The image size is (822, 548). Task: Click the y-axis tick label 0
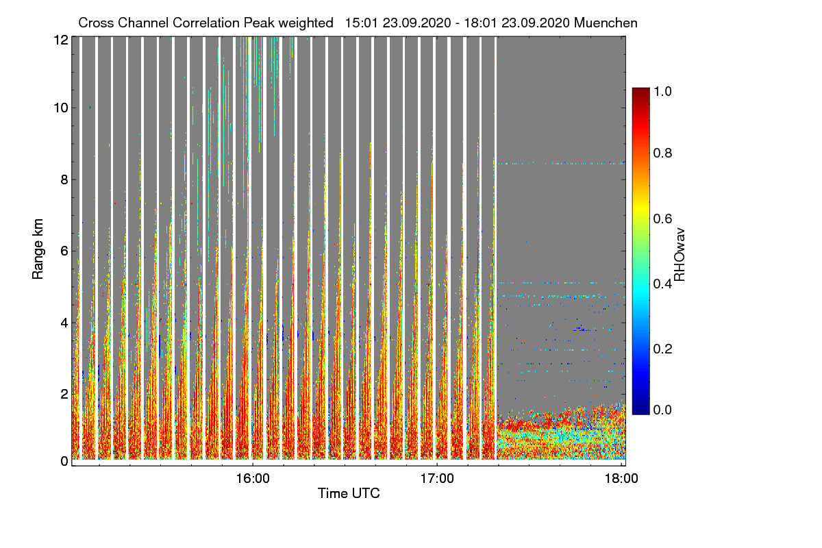click(64, 461)
